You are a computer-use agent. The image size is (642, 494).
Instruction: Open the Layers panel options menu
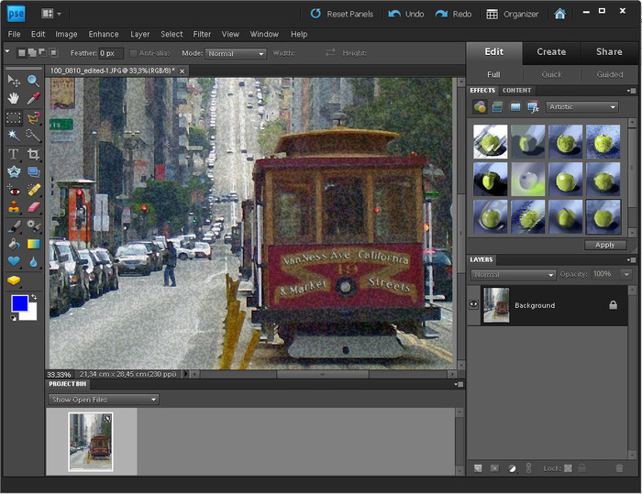click(631, 260)
